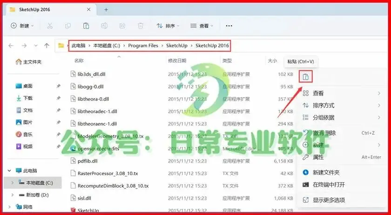Select file libtheoradec-1.dll
391x215 pixels.
click(97, 111)
